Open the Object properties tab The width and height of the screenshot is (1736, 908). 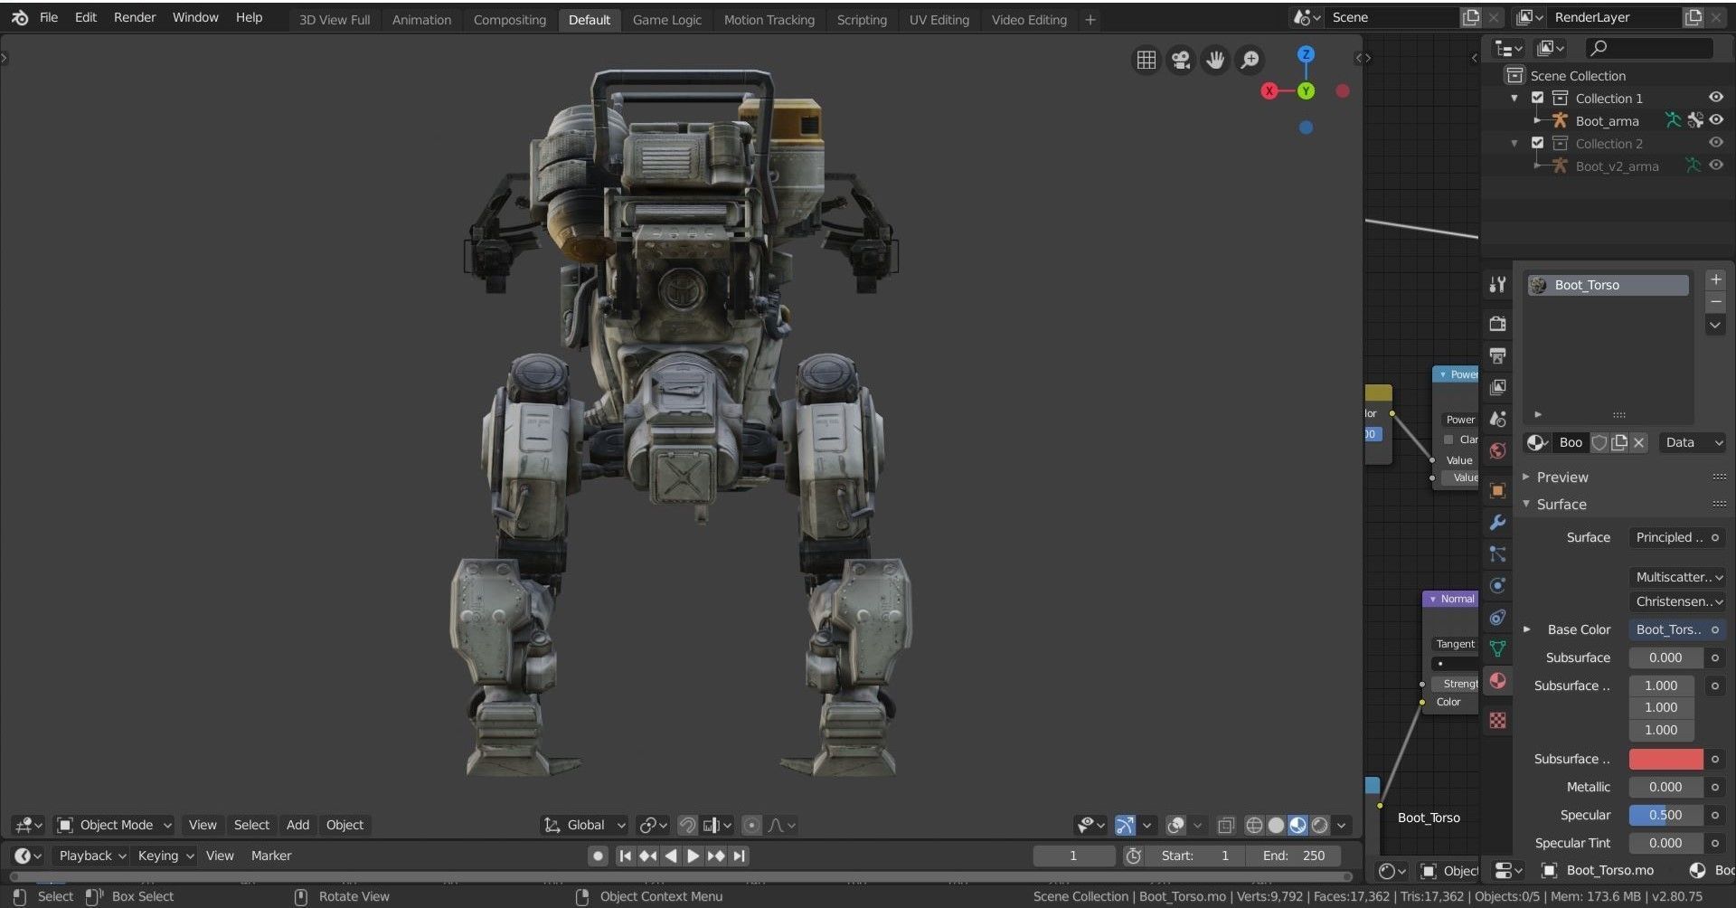(1497, 490)
